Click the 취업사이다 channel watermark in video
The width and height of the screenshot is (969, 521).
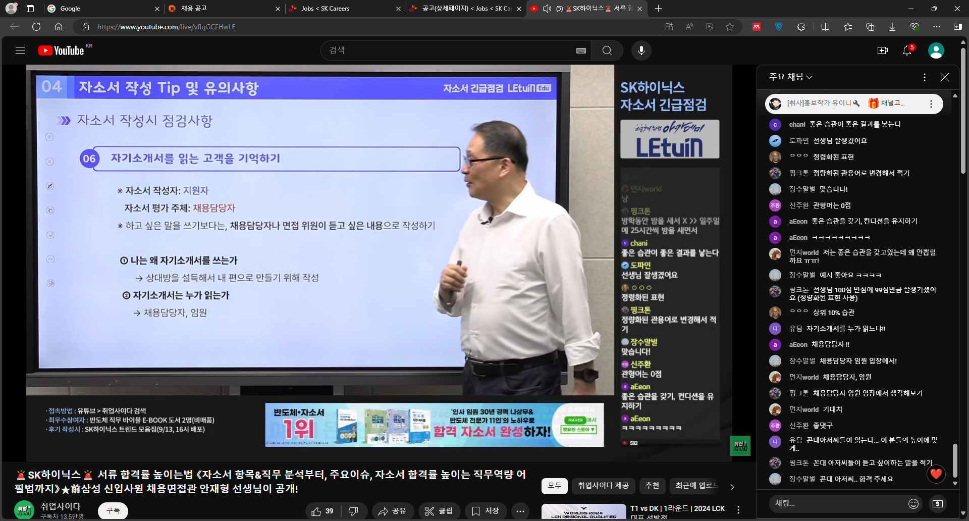(740, 446)
